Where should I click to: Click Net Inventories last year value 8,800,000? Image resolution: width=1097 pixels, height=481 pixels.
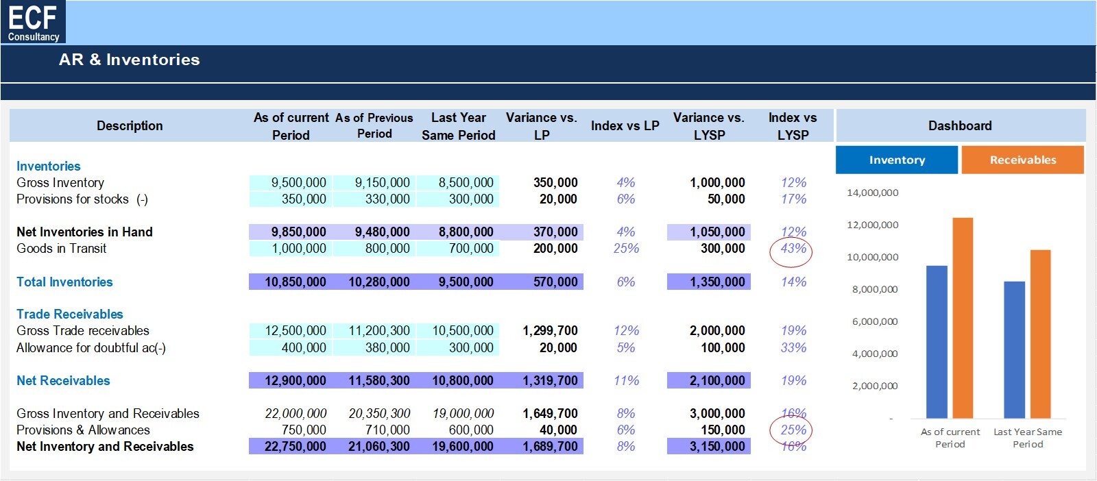pyautogui.click(x=458, y=232)
